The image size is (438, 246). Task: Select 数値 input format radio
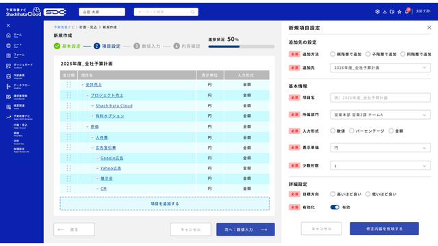click(333, 131)
